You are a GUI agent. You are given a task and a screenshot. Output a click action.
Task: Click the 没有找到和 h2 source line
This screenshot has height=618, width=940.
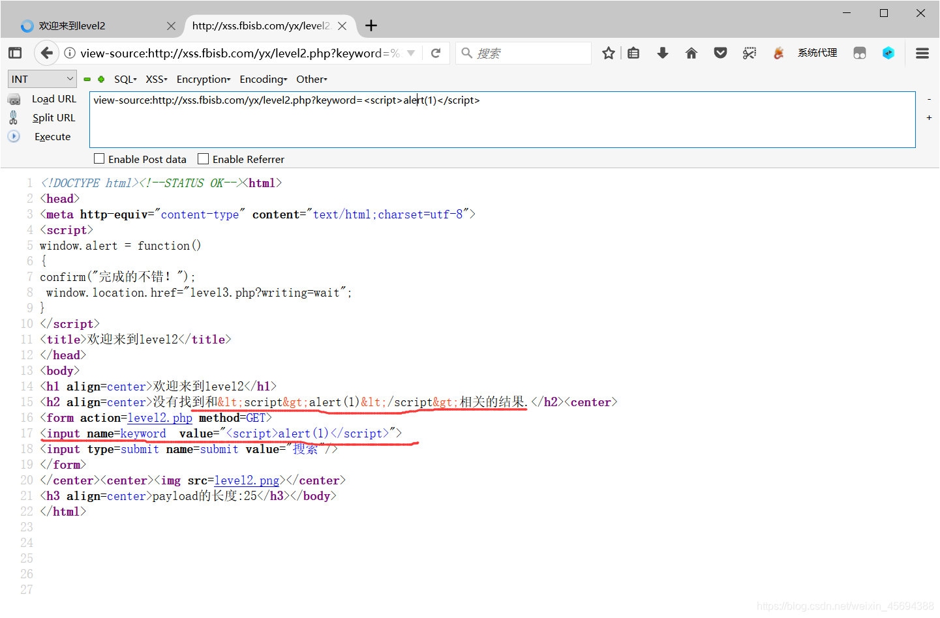coord(329,402)
